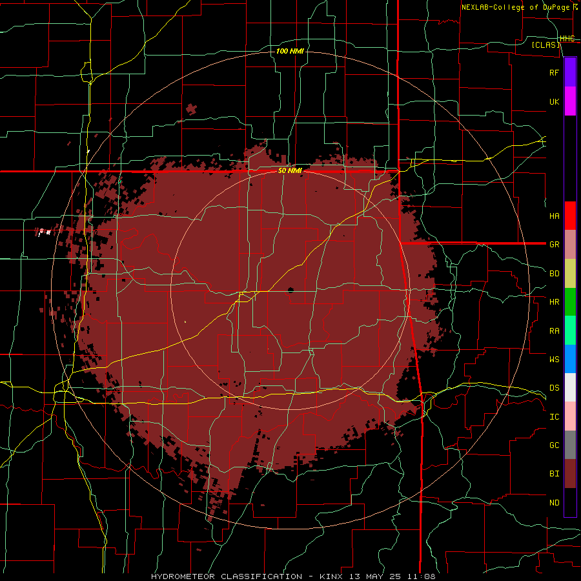Click the HR legend label
The height and width of the screenshot is (581, 581).
click(x=555, y=302)
